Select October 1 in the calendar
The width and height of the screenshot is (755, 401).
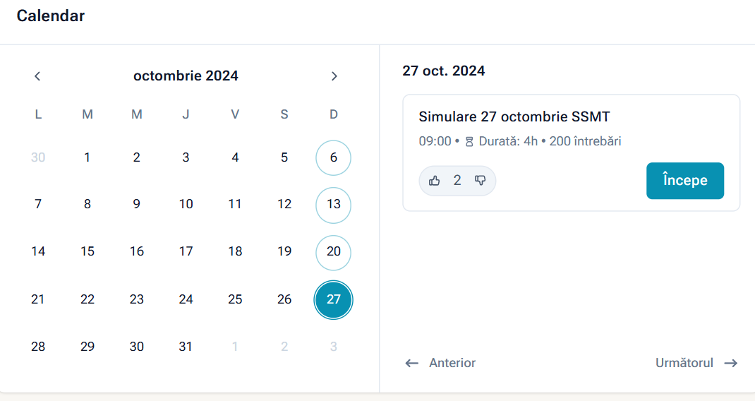(x=87, y=157)
